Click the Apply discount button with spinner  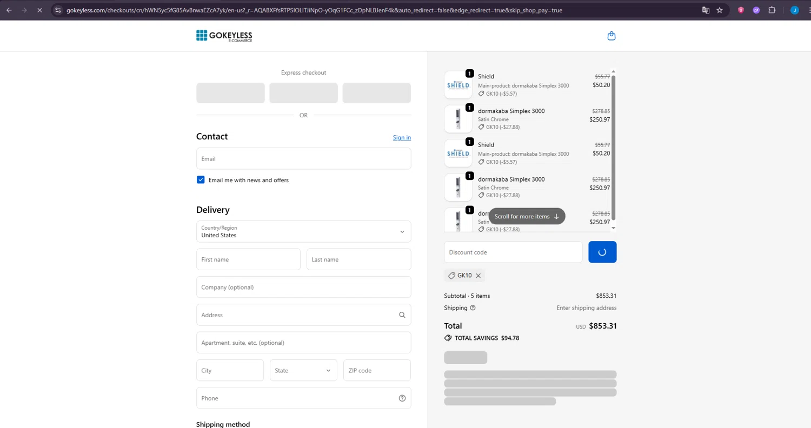602,252
